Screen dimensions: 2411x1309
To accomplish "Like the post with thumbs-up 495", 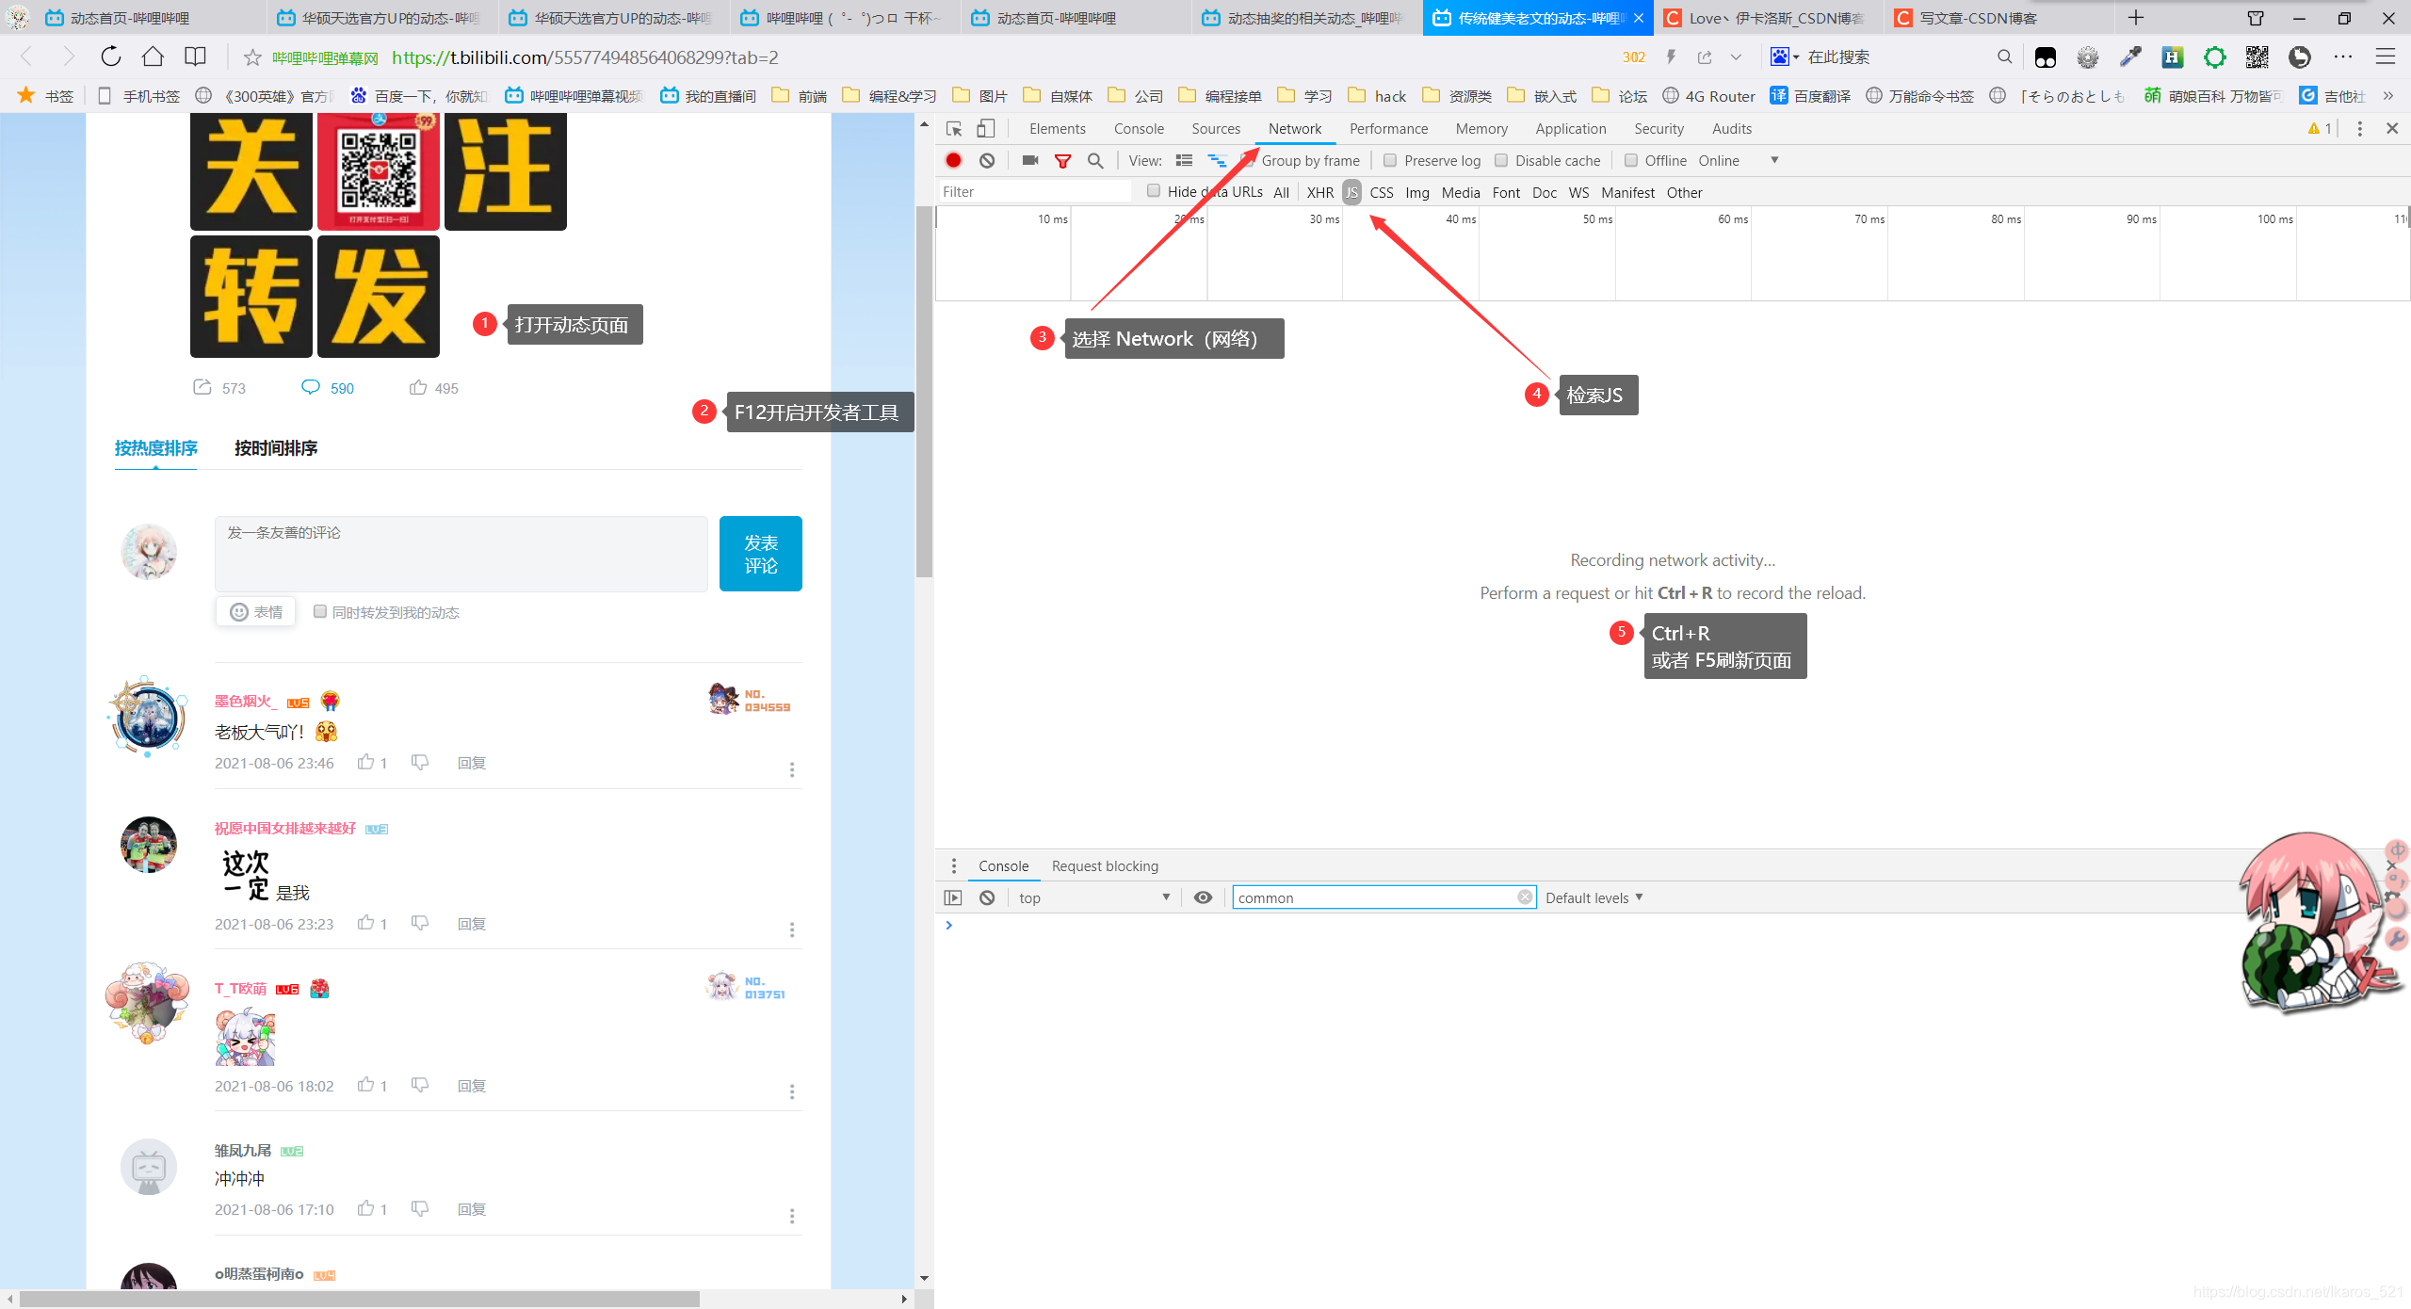I will coord(418,388).
